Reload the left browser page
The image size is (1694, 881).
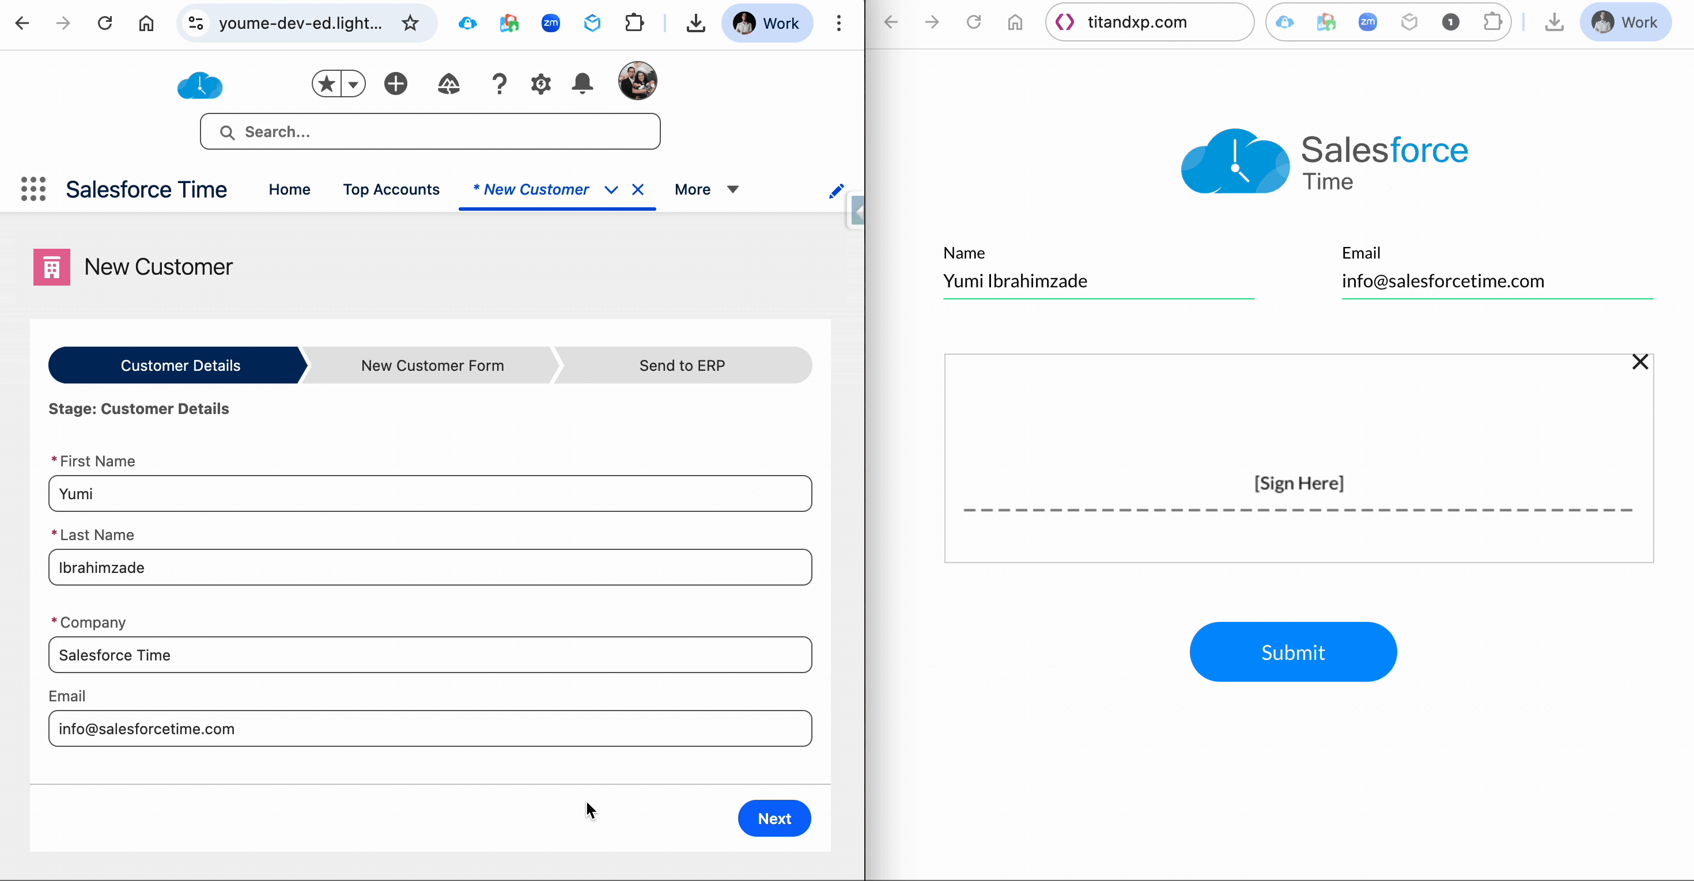tap(104, 24)
